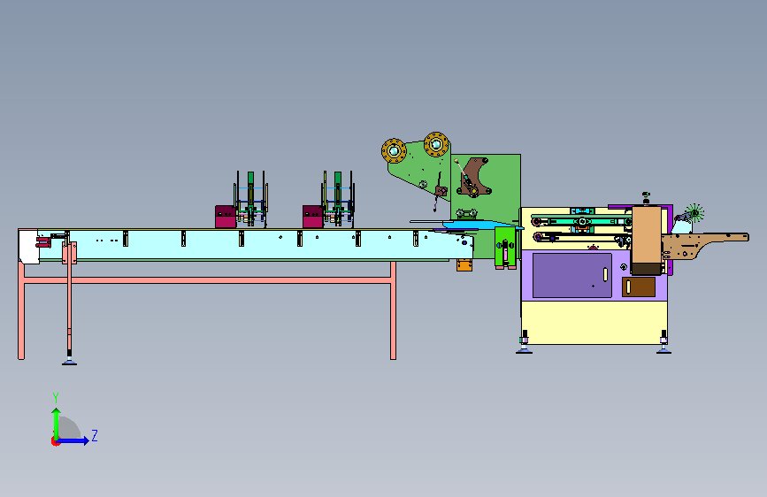Pick the bright green bracket near conveyor end
Viewport: 767px width, 497px height.
[505, 247]
